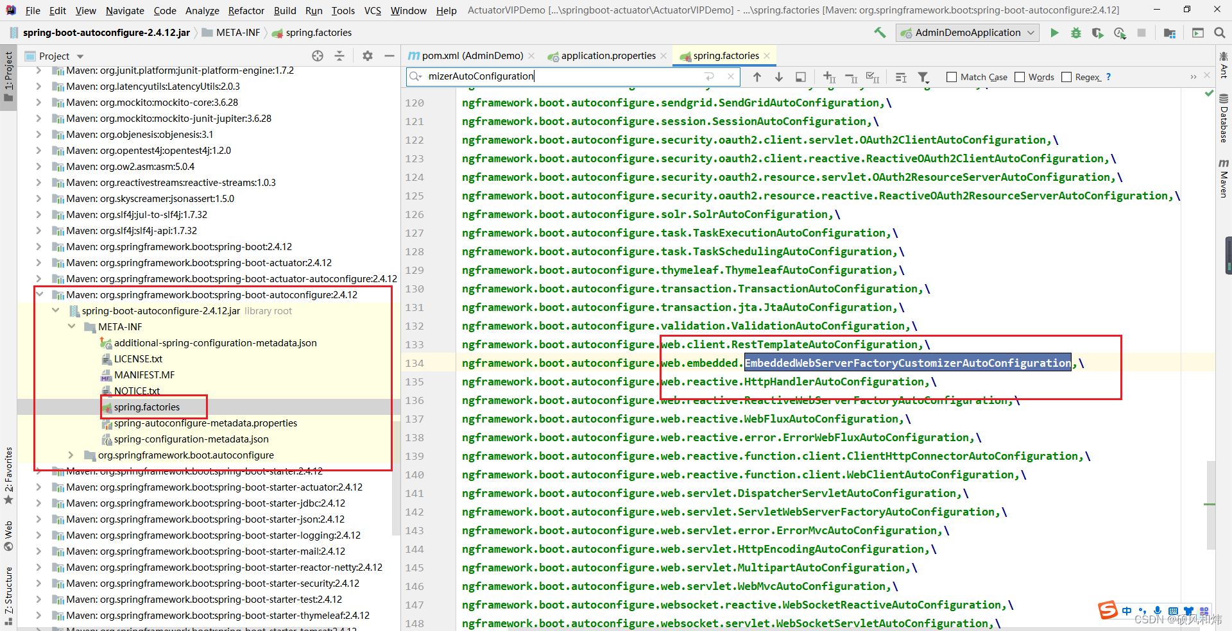The width and height of the screenshot is (1232, 631).
Task: Switch to the application.properties tab
Action: pos(608,56)
